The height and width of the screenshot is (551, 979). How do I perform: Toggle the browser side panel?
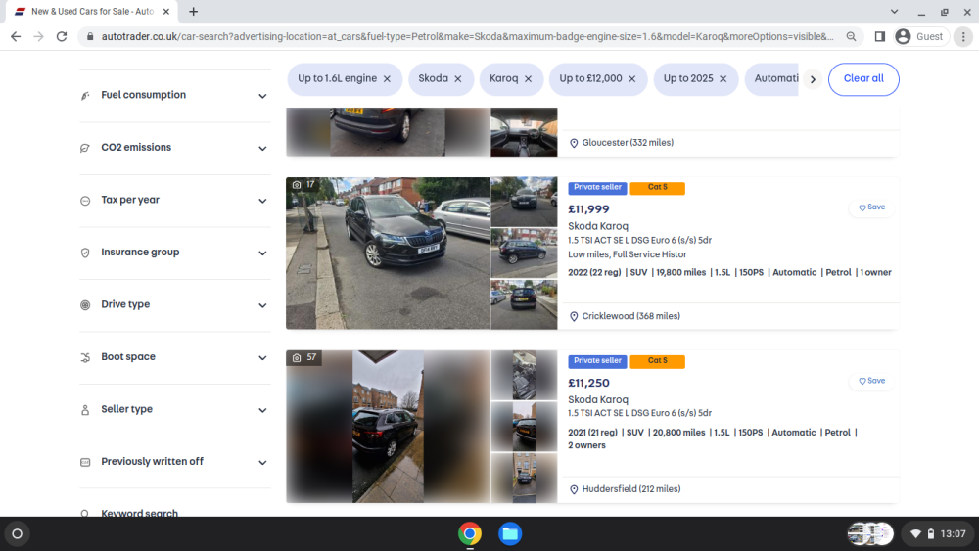point(880,37)
